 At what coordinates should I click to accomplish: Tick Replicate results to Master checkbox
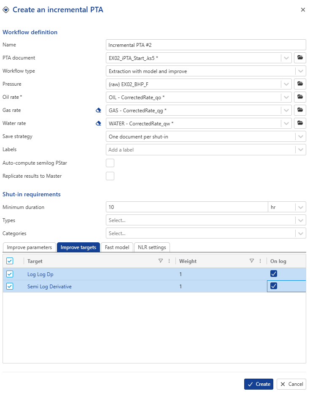110,176
